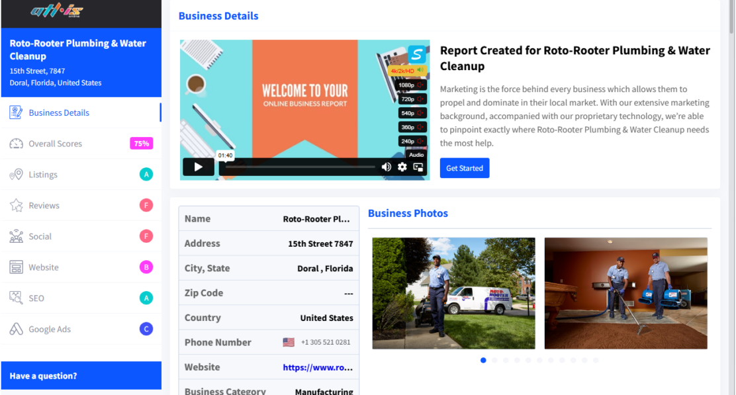This screenshot has width=736, height=395.
Task: Mute the video with the speaker icon
Action: (x=387, y=167)
